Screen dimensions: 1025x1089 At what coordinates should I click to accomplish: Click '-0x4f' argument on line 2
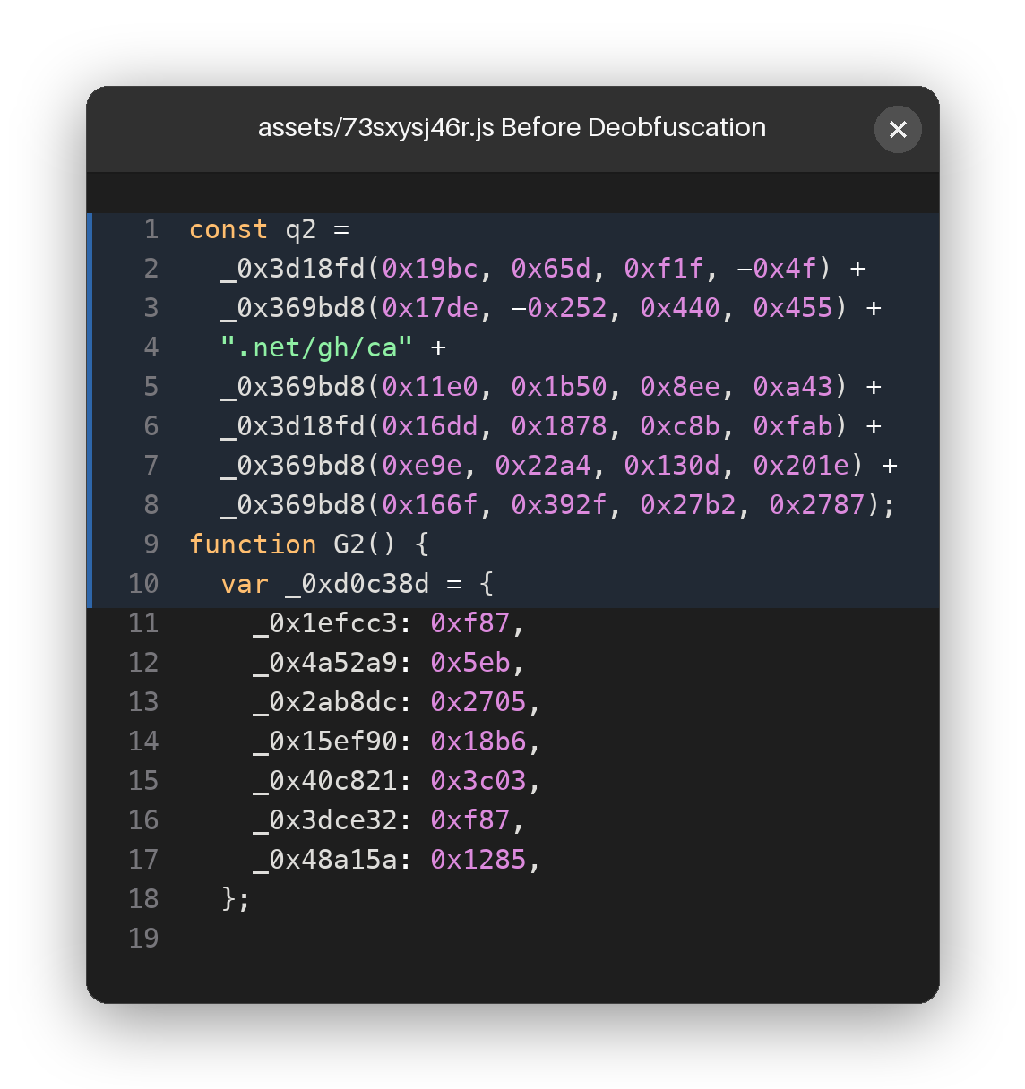pos(777,269)
